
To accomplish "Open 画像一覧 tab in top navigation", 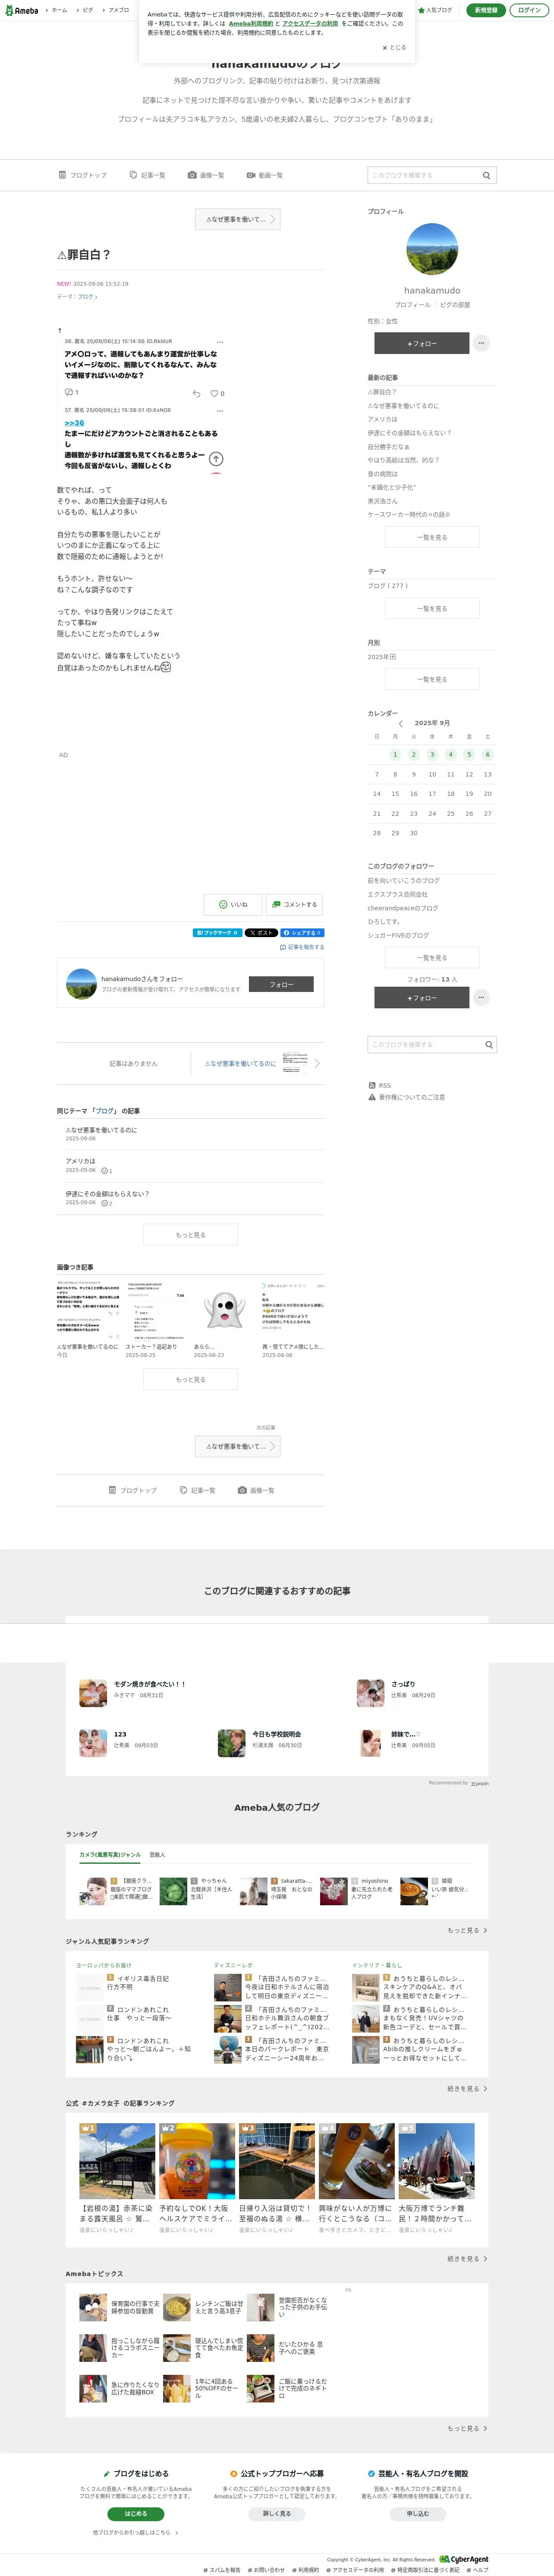I will 206,175.
